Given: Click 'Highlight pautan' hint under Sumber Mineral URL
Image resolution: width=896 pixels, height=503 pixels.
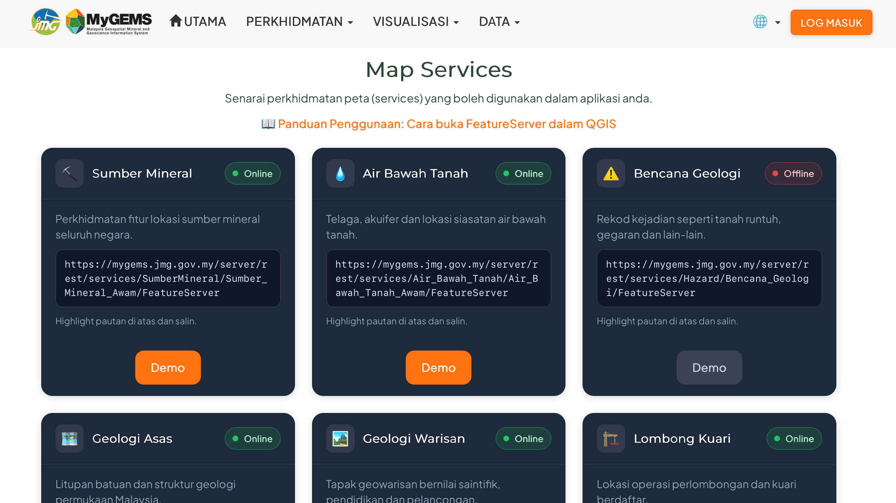Looking at the screenshot, I should 126,321.
